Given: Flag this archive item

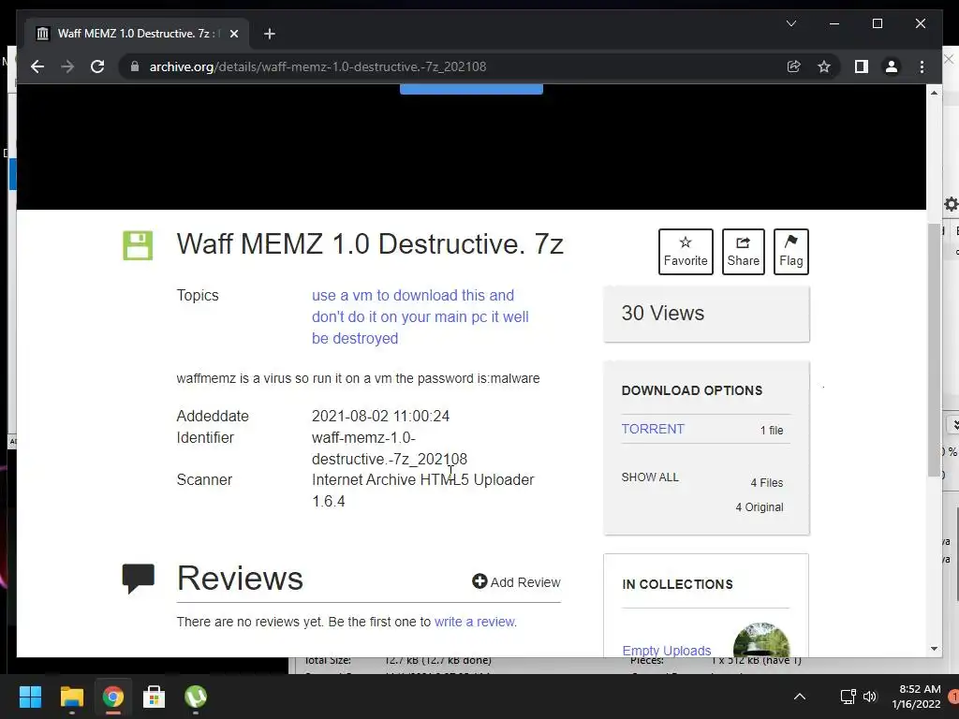Looking at the screenshot, I should (x=790, y=252).
